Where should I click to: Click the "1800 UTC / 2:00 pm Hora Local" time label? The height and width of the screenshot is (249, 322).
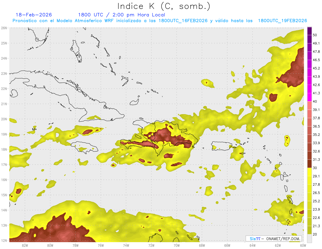pyautogui.click(x=122, y=15)
